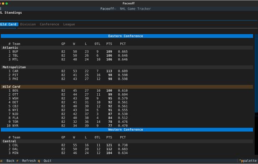The width and height of the screenshot is (258, 164).
Task: Select the NYI wild card row
Action: coord(127,110)
